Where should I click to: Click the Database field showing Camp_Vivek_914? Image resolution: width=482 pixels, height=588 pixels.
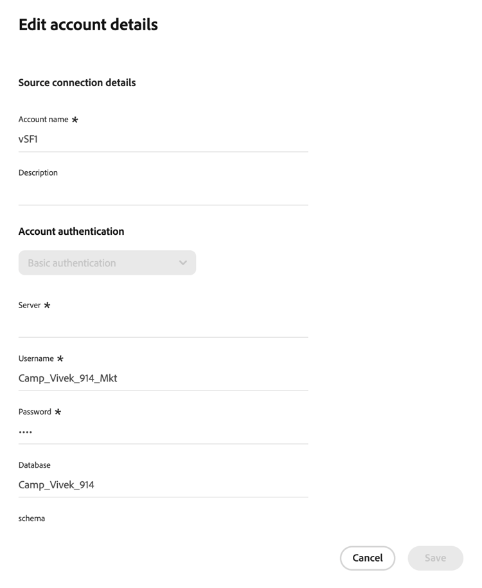point(163,485)
